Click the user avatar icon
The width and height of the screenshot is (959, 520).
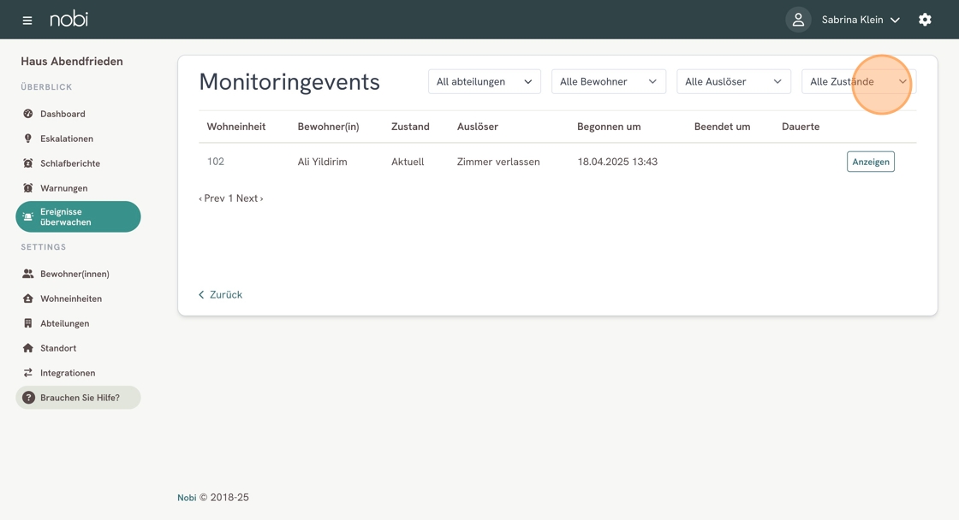click(x=798, y=20)
